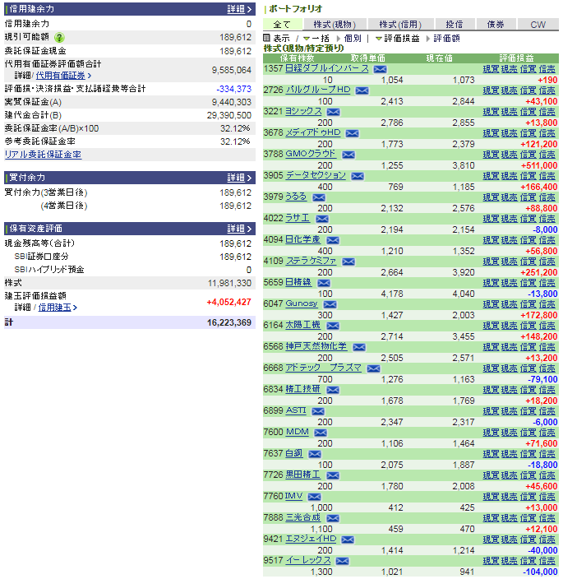Click mail icon next to ASTI

(318, 412)
